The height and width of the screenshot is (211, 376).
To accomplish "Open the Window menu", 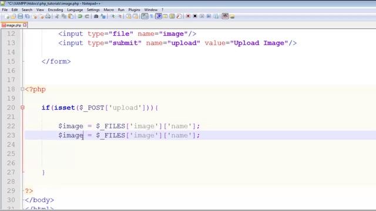I will (x=150, y=10).
